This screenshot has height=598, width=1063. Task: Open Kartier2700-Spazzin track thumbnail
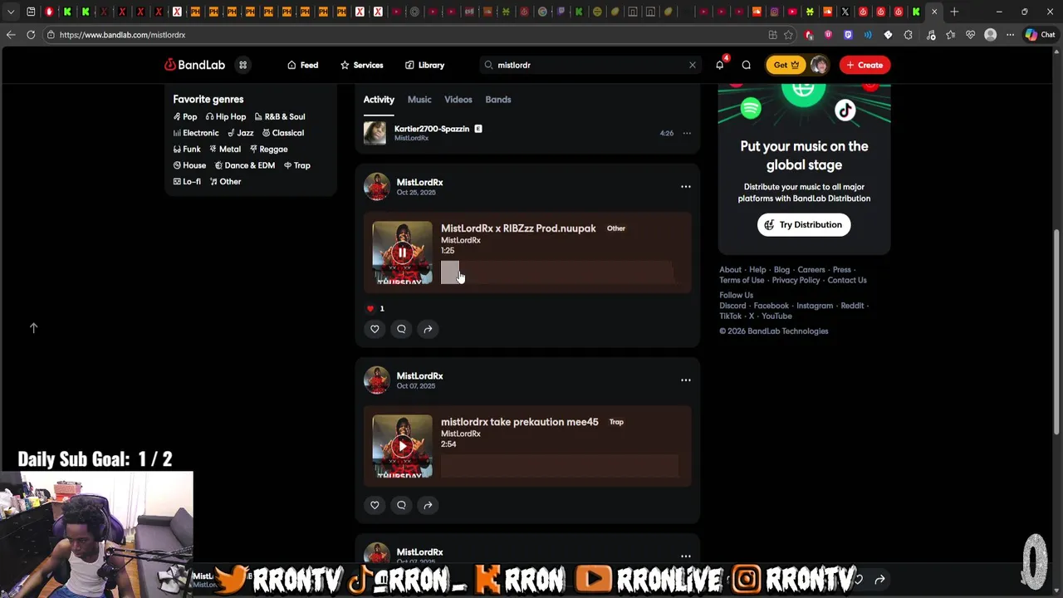(x=375, y=133)
